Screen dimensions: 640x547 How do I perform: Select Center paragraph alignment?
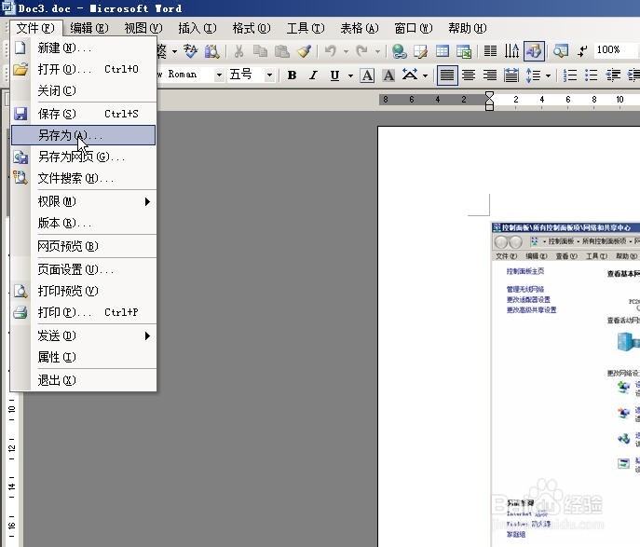[469, 75]
